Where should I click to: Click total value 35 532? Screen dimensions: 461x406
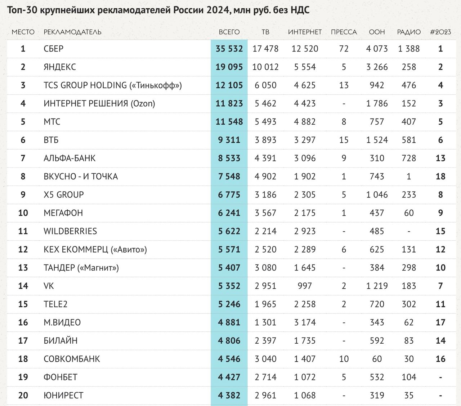tap(229, 49)
